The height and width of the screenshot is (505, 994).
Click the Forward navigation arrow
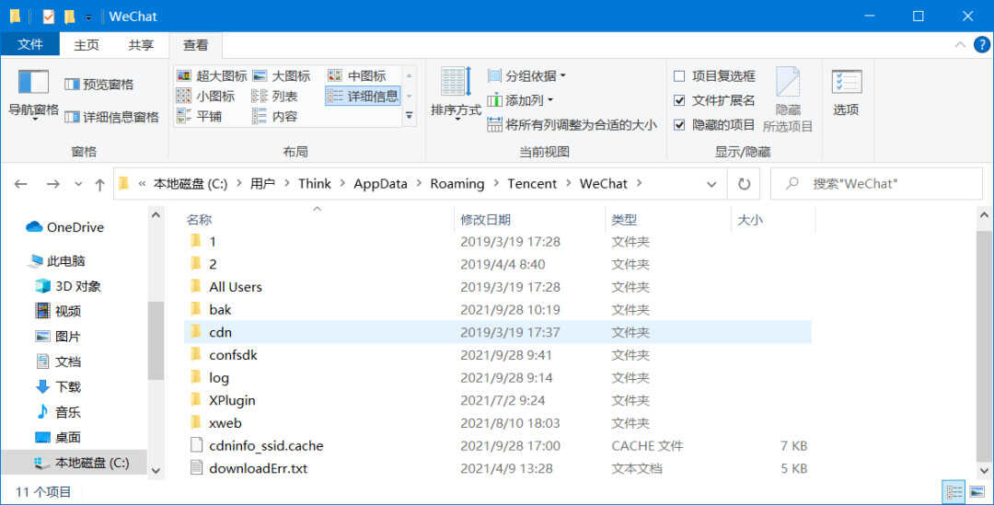click(x=53, y=184)
